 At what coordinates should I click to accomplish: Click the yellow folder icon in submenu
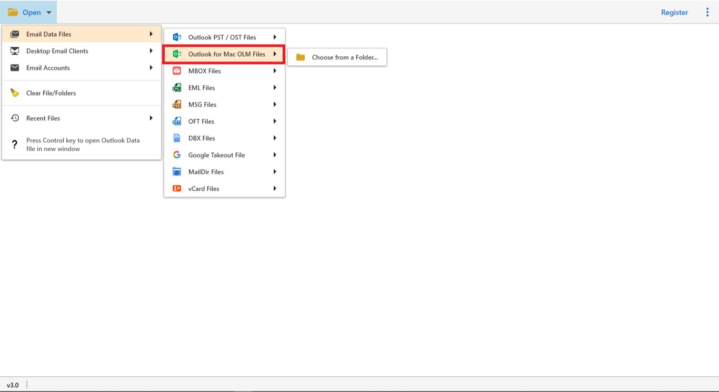coord(301,57)
